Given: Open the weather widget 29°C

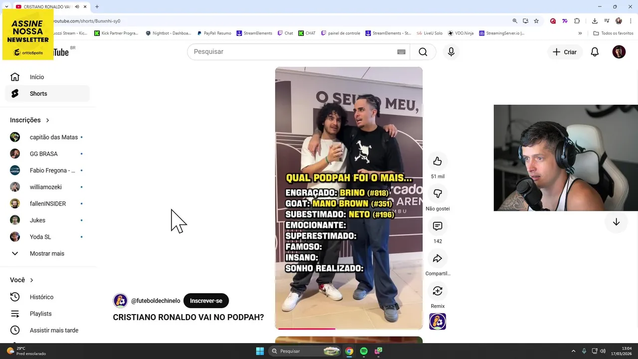Looking at the screenshot, I should pos(26,351).
